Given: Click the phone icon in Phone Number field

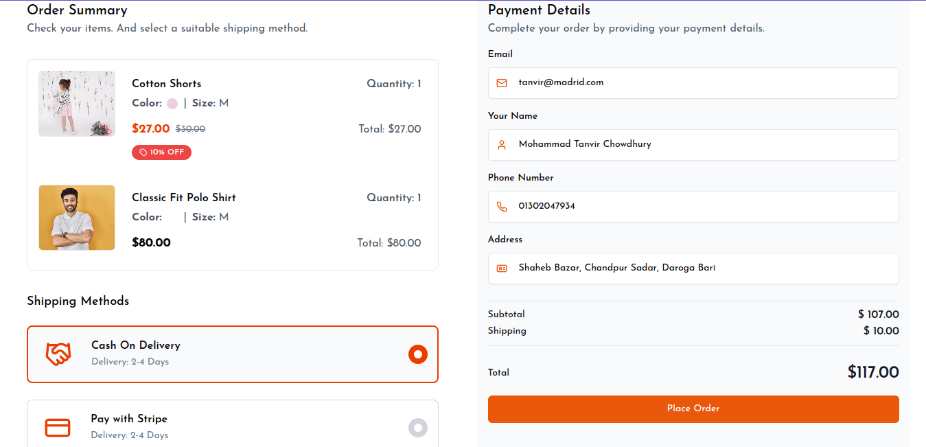Looking at the screenshot, I should point(502,207).
